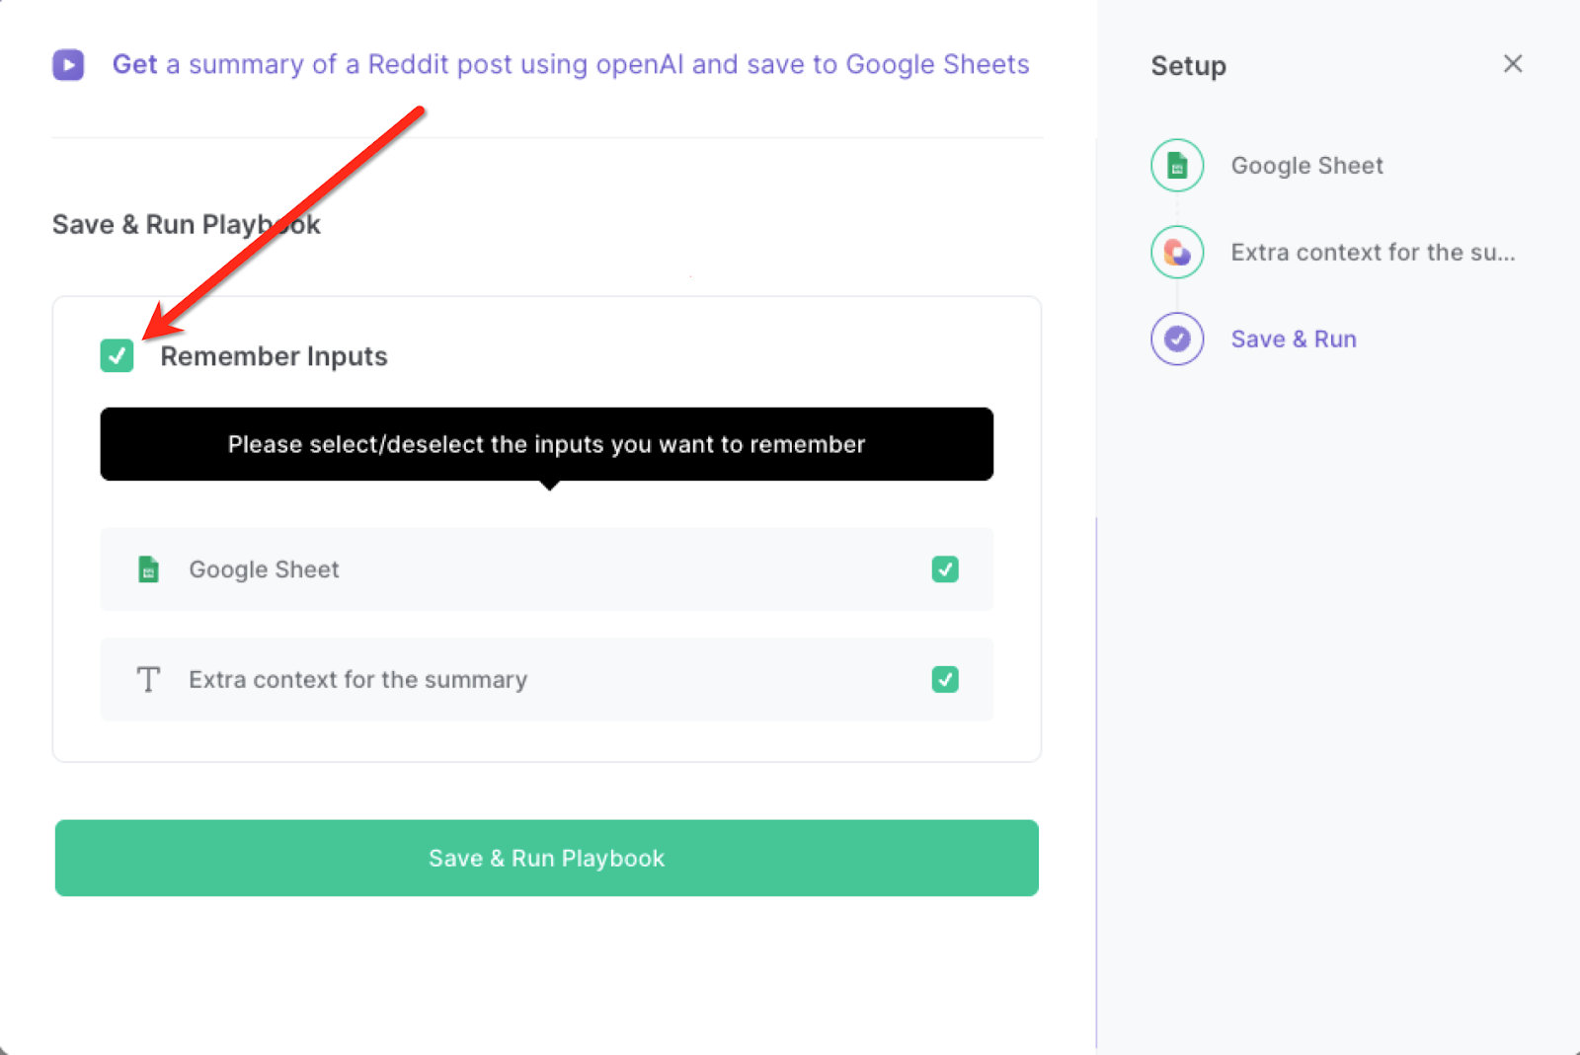
Task: Select the Google Sheets icon in the inputs list
Action: [x=148, y=569]
